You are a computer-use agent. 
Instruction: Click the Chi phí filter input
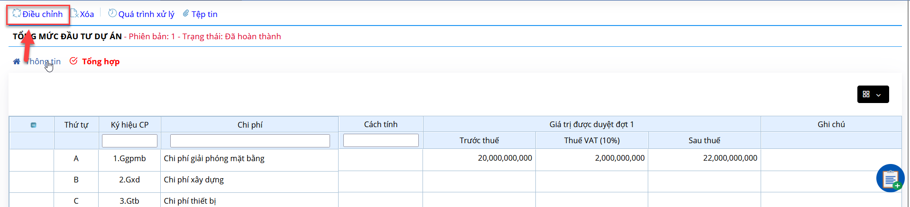point(250,140)
